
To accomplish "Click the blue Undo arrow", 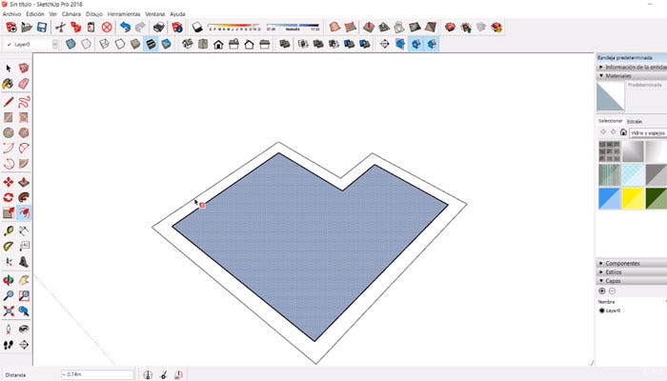I will point(125,28).
